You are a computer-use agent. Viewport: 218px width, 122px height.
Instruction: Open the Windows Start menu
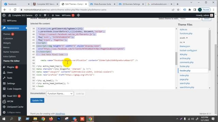click(4, 119)
